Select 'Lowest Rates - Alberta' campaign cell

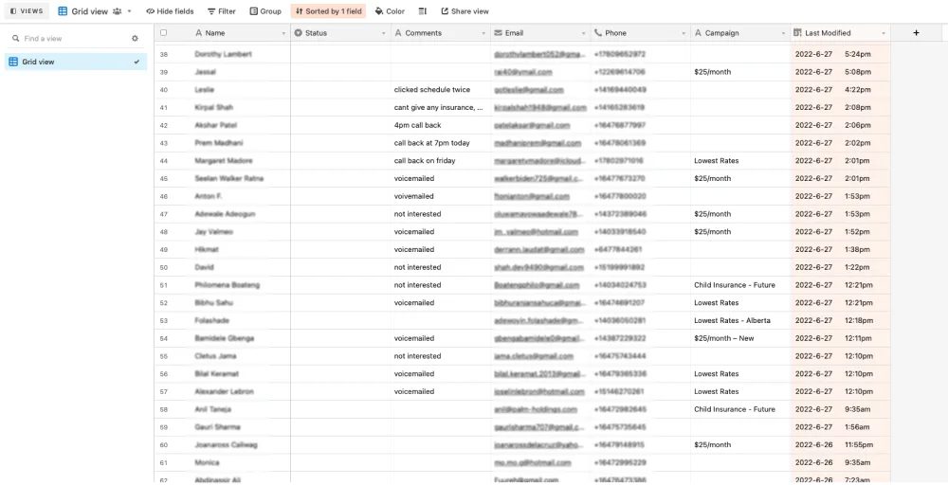[x=740, y=321]
